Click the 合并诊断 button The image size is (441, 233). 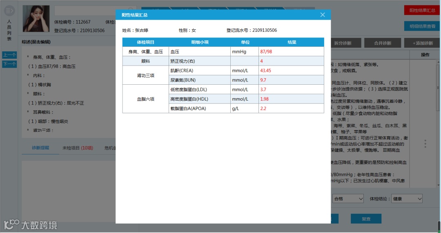383,43
